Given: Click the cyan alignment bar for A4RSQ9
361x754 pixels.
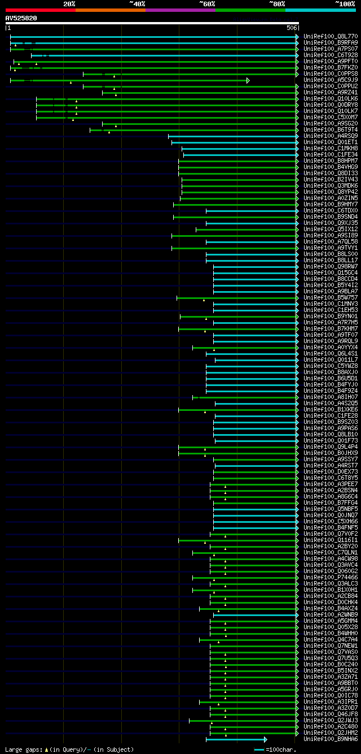Looking at the screenshot, I should click(x=232, y=136).
